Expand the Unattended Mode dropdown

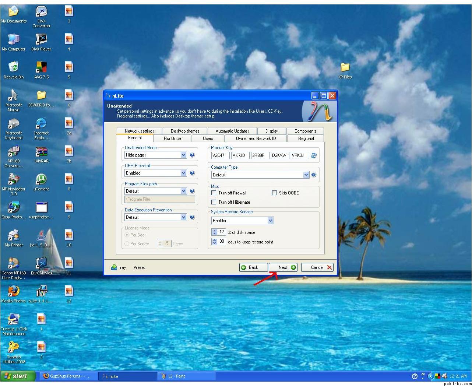coord(183,155)
